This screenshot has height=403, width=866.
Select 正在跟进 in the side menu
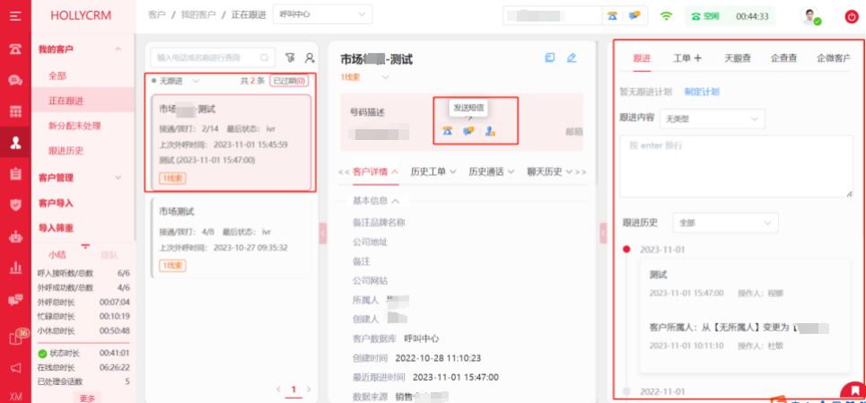tap(66, 101)
